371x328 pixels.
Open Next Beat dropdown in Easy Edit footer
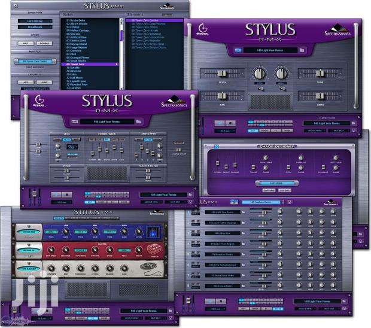(339, 130)
